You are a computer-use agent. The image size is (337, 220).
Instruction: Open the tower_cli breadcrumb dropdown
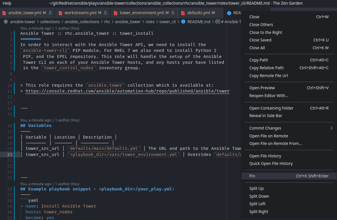pyautogui.click(x=168, y=22)
